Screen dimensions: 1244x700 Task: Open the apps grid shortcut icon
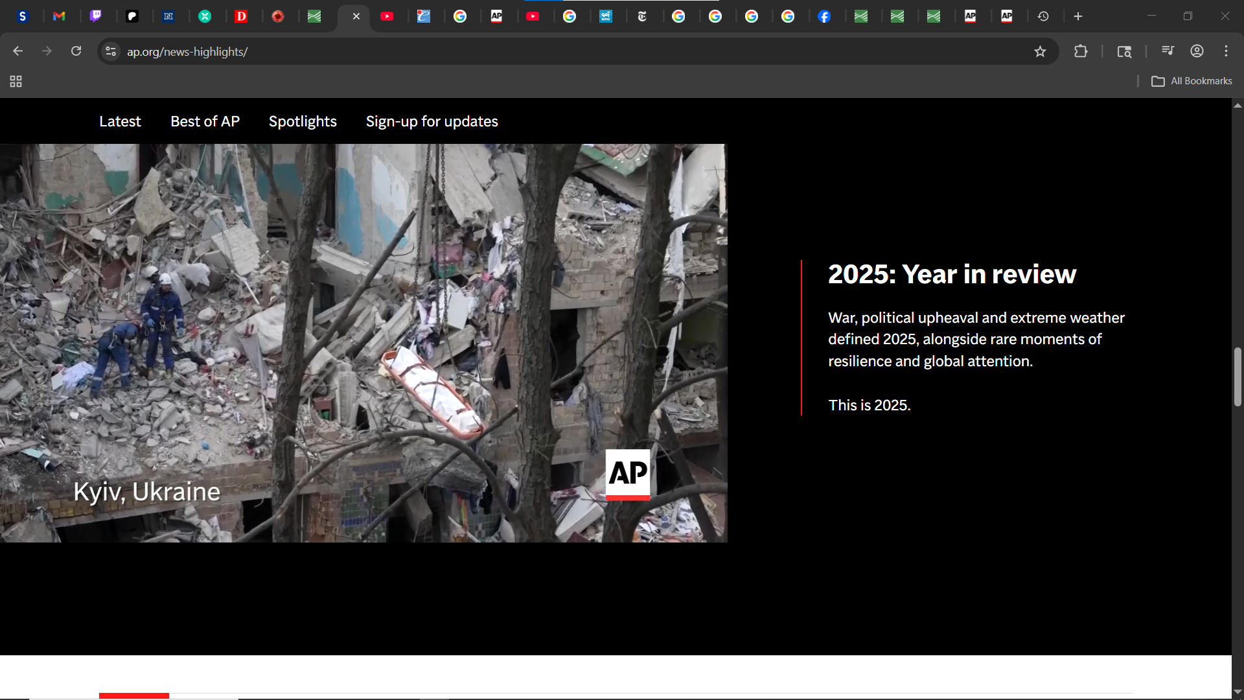tap(16, 81)
